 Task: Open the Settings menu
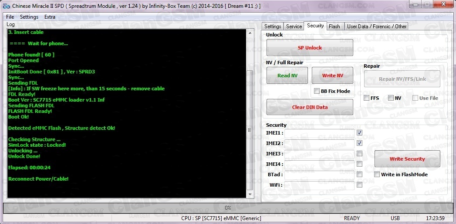[29, 17]
